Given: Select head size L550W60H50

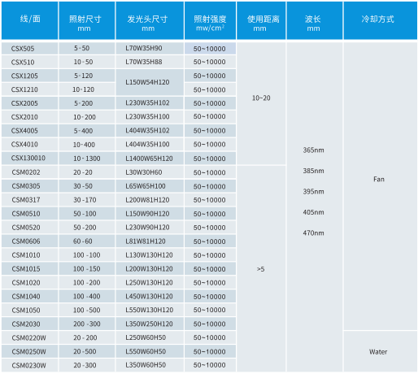Looking at the screenshot, I should pos(150,351).
